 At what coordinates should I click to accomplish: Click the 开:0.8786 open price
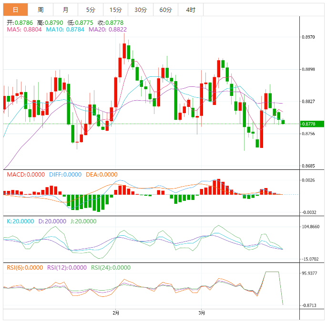tap(20, 22)
